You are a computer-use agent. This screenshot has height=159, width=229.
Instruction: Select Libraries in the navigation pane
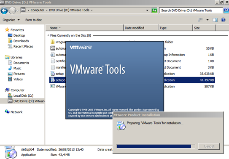pyautogui.click(x=16, y=57)
